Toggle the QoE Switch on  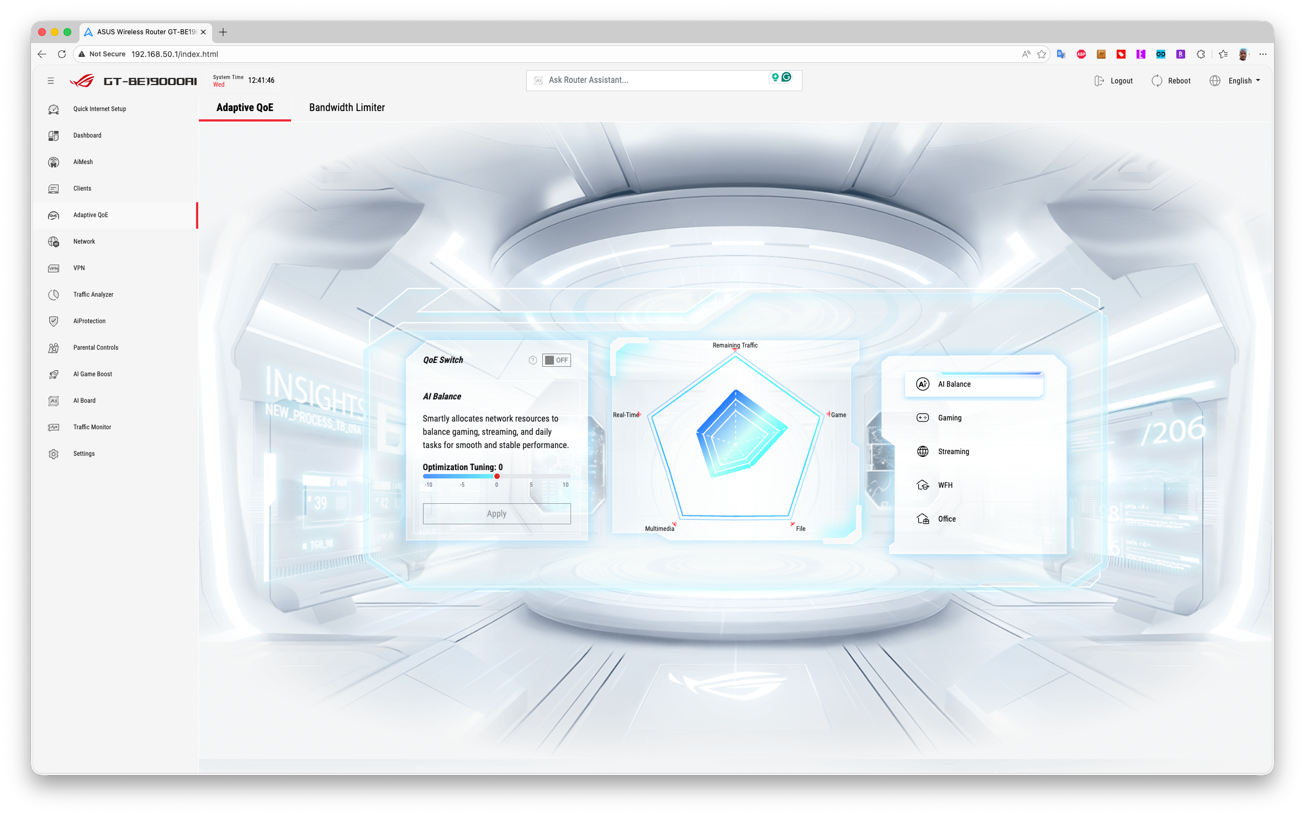556,360
